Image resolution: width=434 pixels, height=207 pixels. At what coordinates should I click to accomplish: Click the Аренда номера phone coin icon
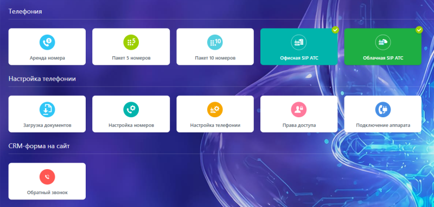[x=47, y=42]
